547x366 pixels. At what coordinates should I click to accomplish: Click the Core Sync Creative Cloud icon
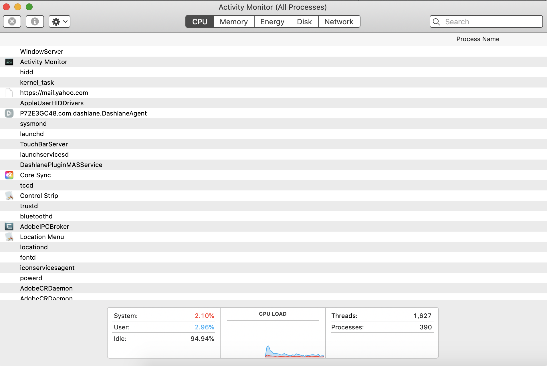coord(9,175)
